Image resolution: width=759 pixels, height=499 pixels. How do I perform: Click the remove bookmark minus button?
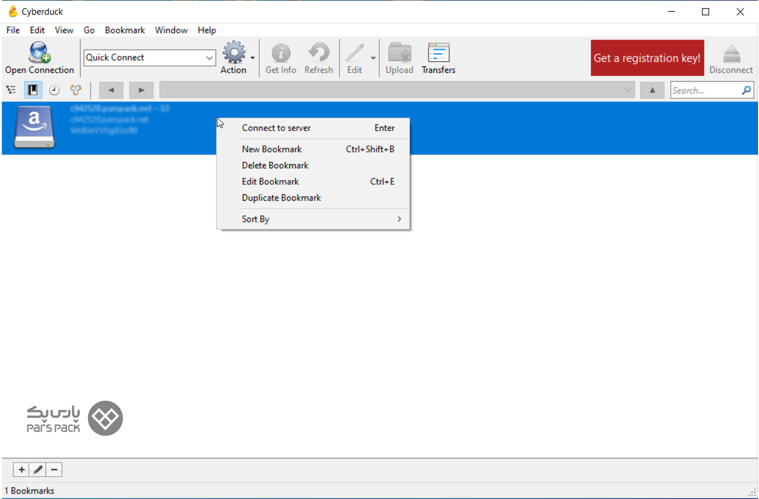(54, 469)
